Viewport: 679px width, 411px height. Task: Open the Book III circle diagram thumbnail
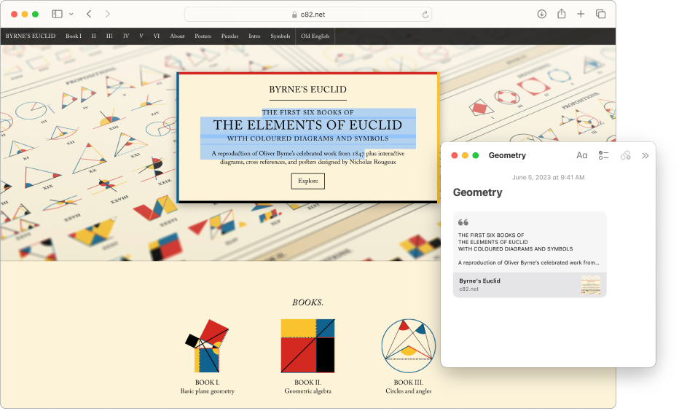point(409,345)
